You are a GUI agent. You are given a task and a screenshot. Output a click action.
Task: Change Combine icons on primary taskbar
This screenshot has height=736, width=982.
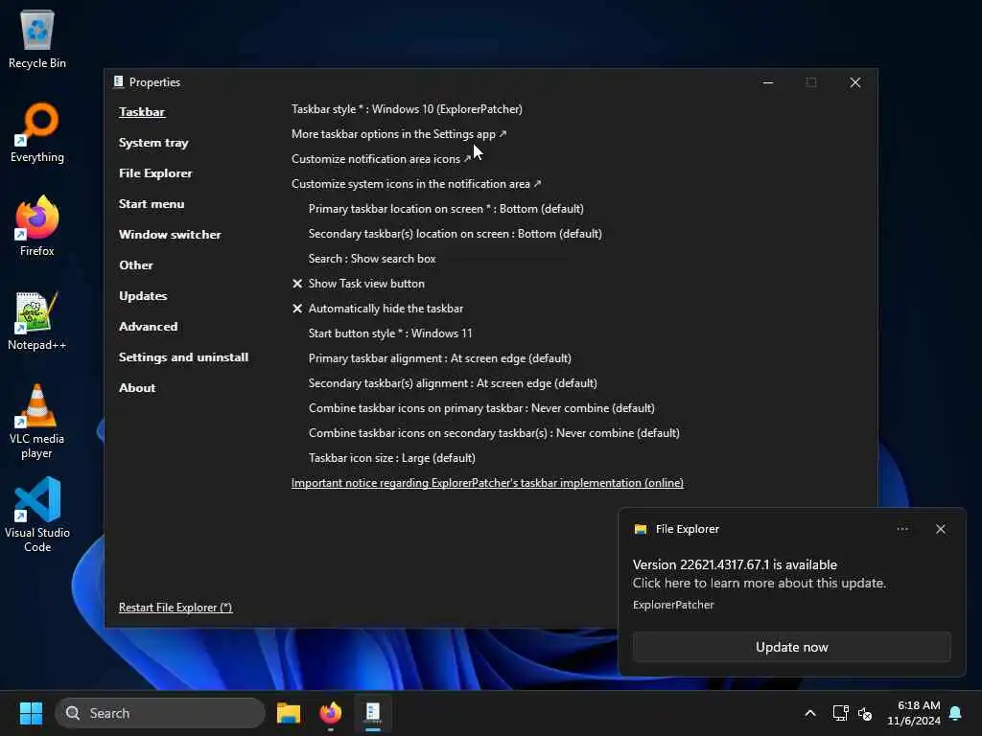coord(481,408)
